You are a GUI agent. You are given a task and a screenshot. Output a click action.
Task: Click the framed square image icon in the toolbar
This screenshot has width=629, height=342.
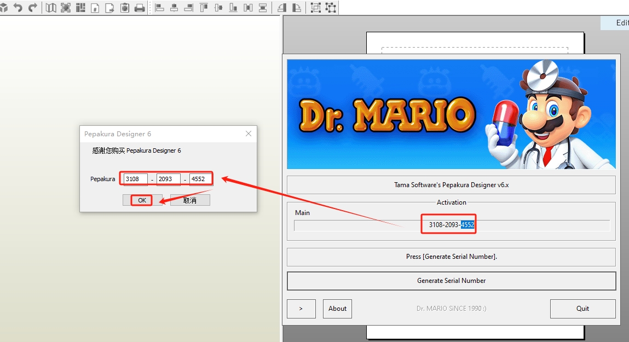pyautogui.click(x=66, y=8)
